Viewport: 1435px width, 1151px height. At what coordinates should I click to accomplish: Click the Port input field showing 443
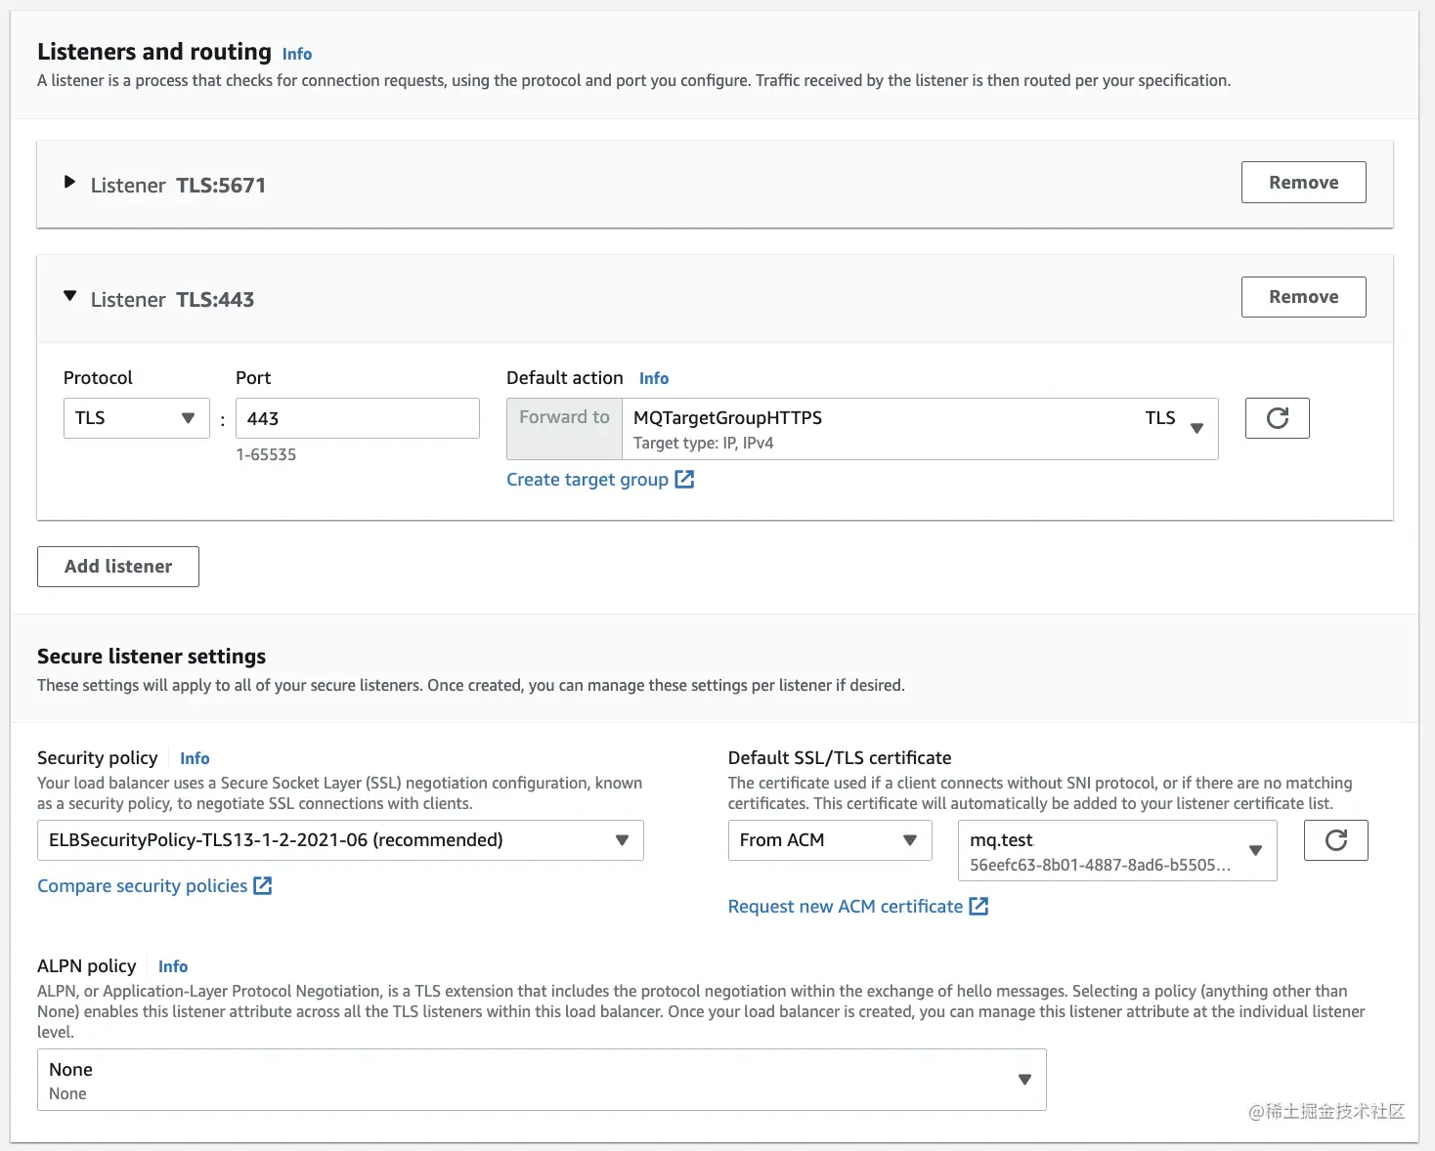coord(357,418)
